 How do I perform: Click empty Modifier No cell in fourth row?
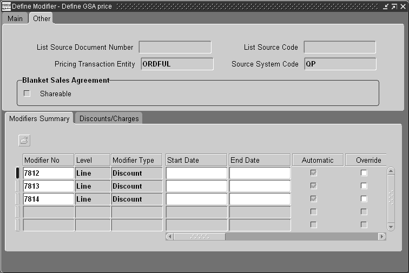(49, 212)
